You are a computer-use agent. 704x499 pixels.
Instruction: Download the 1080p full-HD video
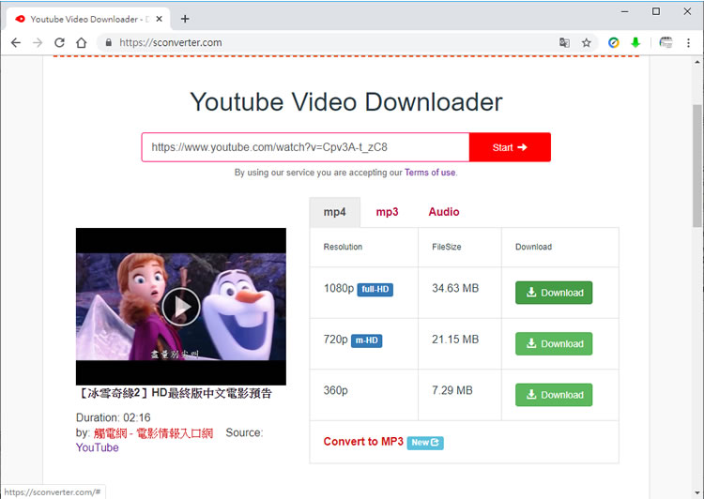click(x=554, y=293)
